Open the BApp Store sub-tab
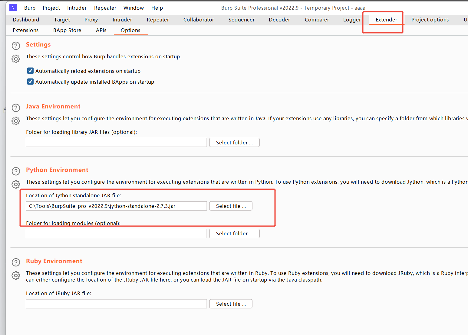This screenshot has width=468, height=335. click(x=67, y=30)
